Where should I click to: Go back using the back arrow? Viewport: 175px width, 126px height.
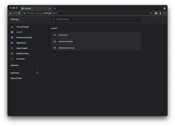[10, 13]
